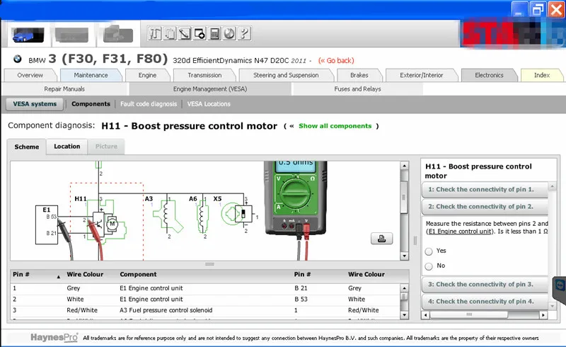Open the Brakes tab
Image resolution: width=566 pixels, height=347 pixels.
(x=359, y=75)
